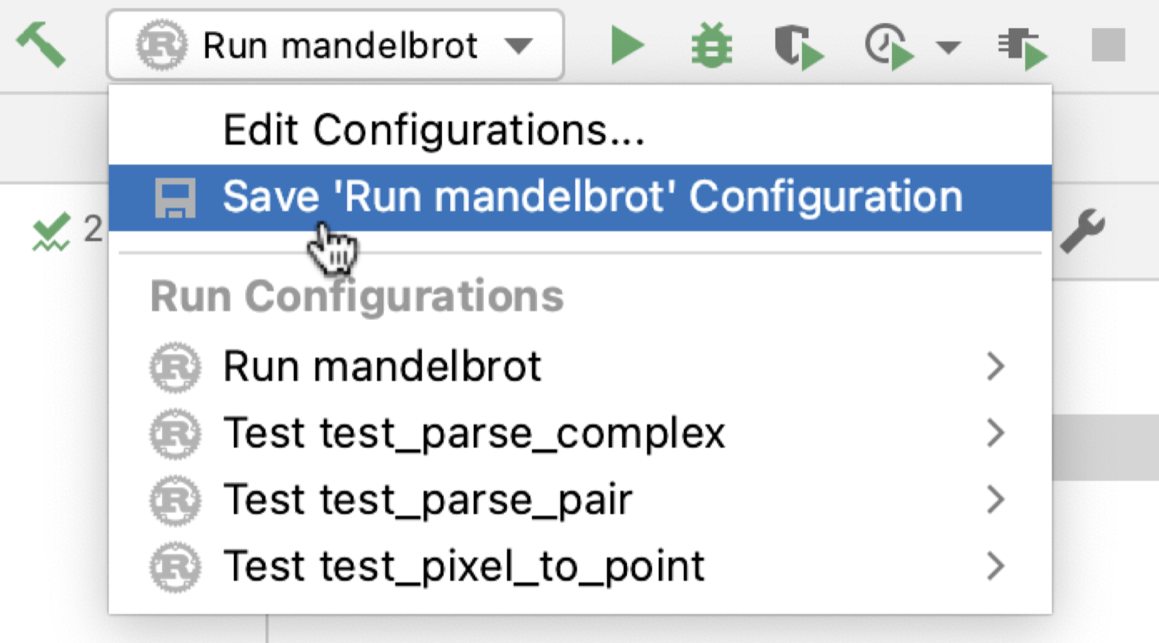Select Run mandelbrot in configurations list
The image size is (1159, 643).
382,367
